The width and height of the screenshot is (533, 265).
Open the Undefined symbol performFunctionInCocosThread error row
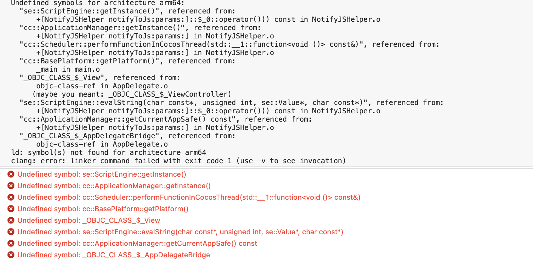tap(189, 197)
